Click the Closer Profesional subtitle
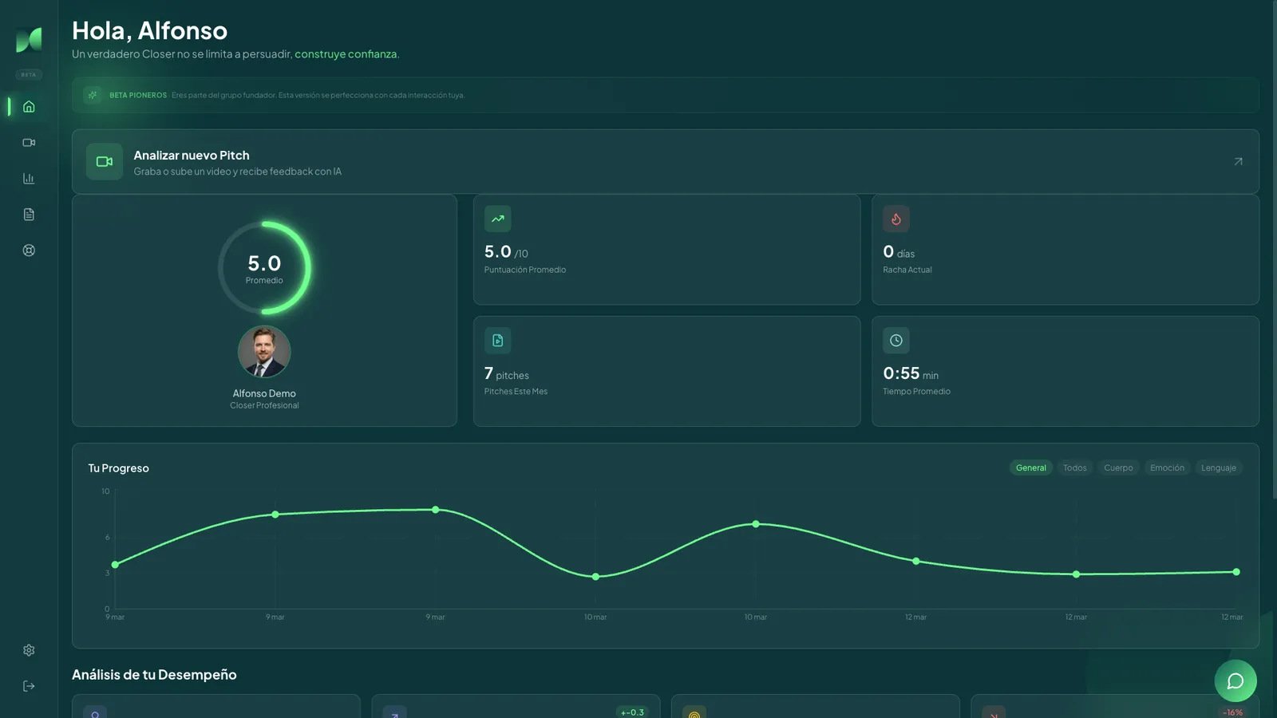Image resolution: width=1277 pixels, height=718 pixels. (264, 405)
